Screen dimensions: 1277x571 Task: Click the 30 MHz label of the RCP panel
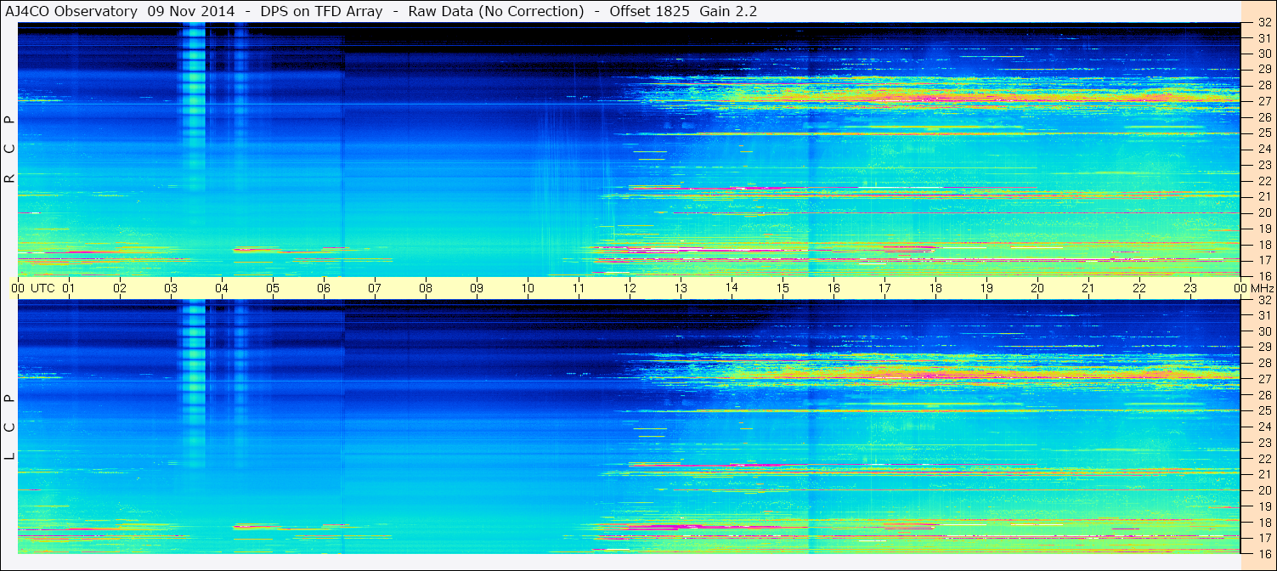[1264, 54]
